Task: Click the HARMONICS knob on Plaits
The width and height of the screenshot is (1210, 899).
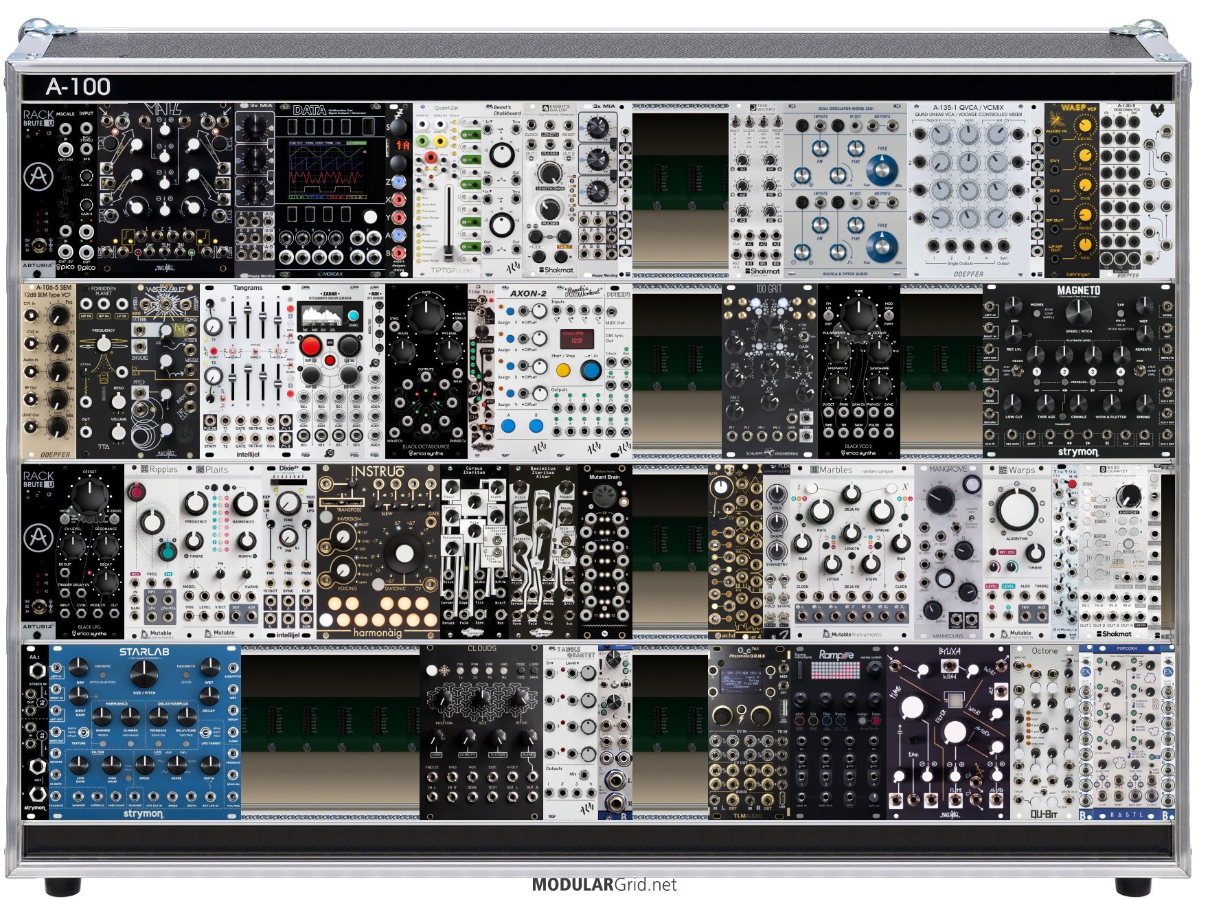Action: tap(244, 503)
